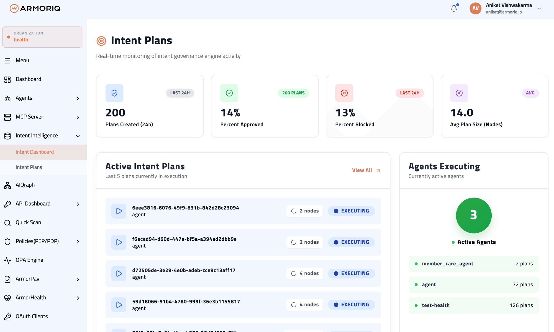Click the green 3 Active Agents circle
The width and height of the screenshot is (554, 332).
click(474, 215)
